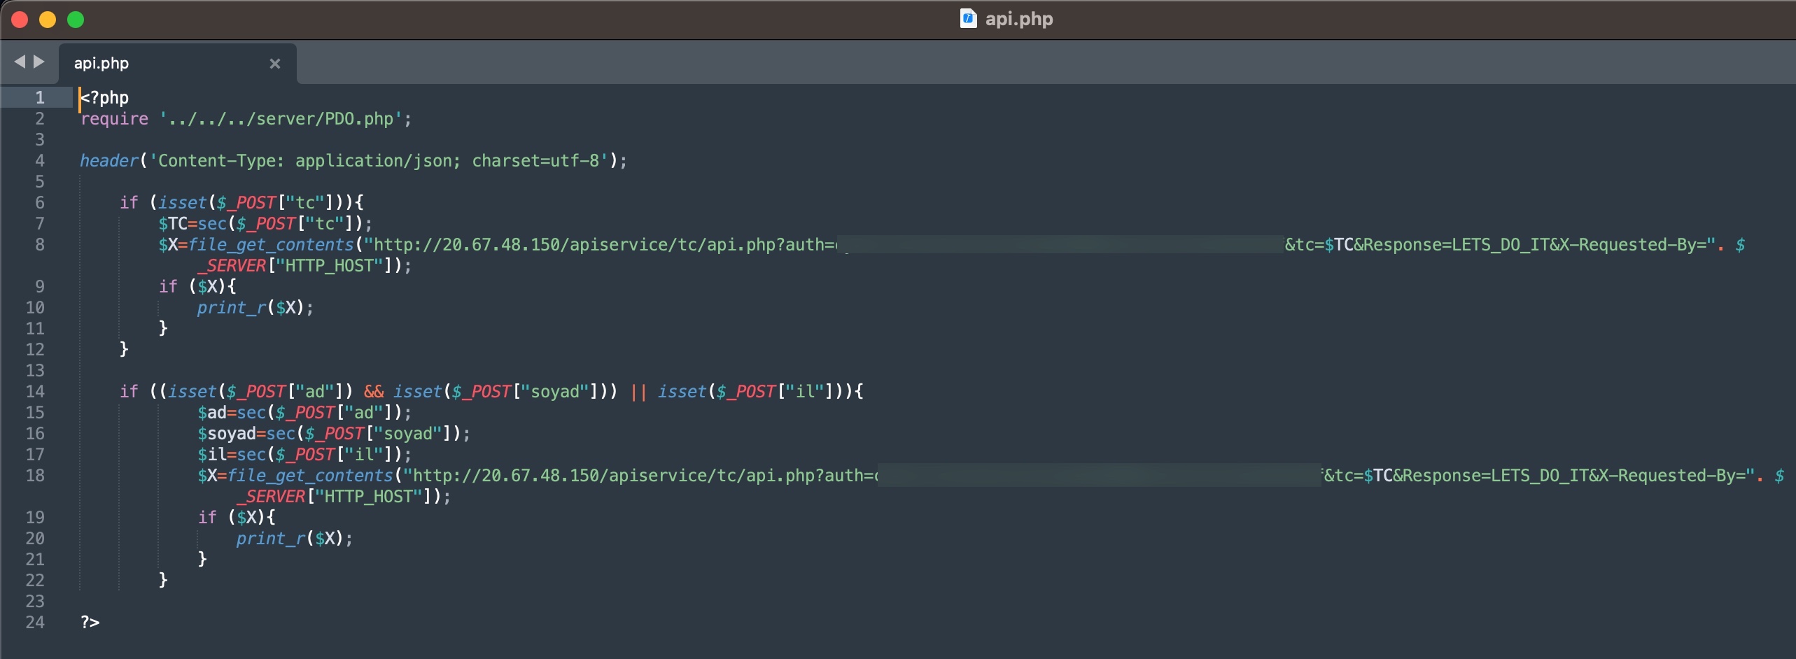Click the 'header' function call on line 4
1796x659 pixels.
click(109, 161)
